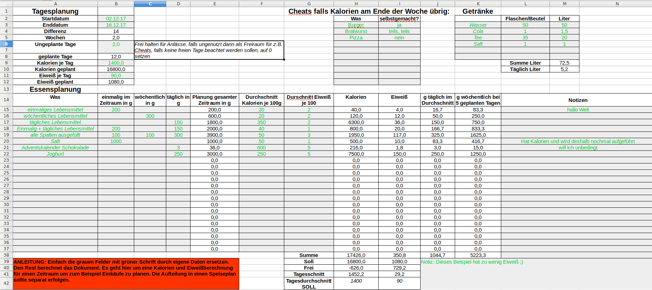652x290 pixels.
Task: Select the Tagesplanung heading cell
Action: (55, 11)
